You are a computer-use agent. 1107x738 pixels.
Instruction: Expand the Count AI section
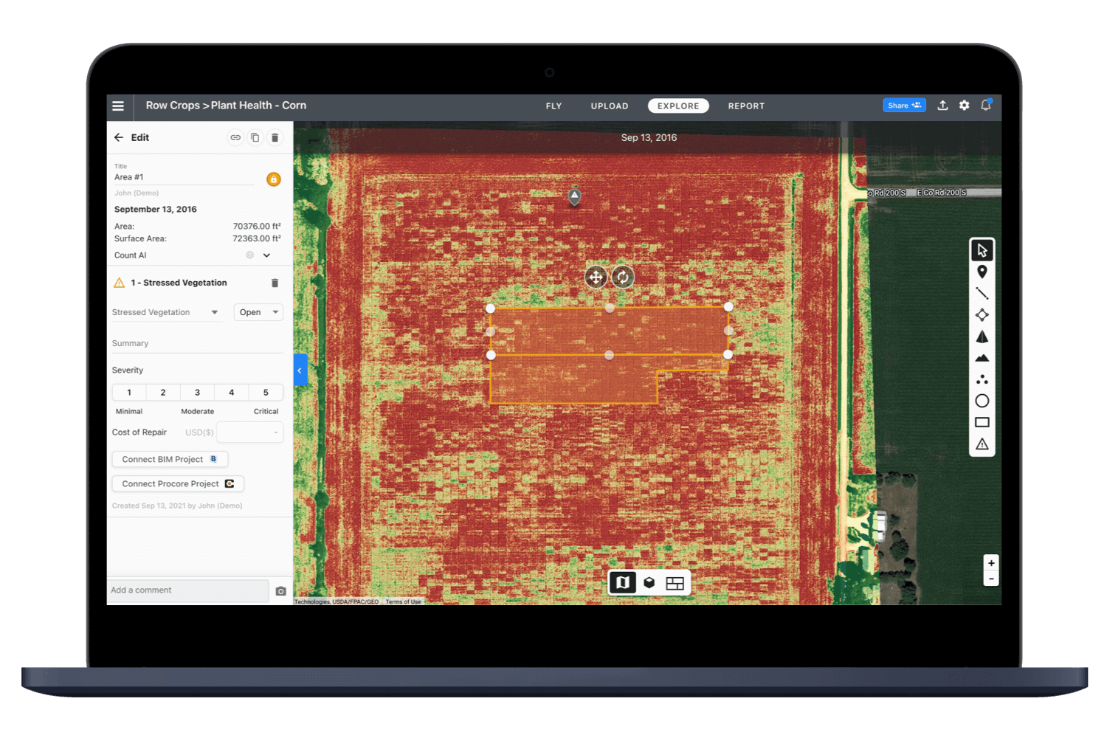click(266, 255)
